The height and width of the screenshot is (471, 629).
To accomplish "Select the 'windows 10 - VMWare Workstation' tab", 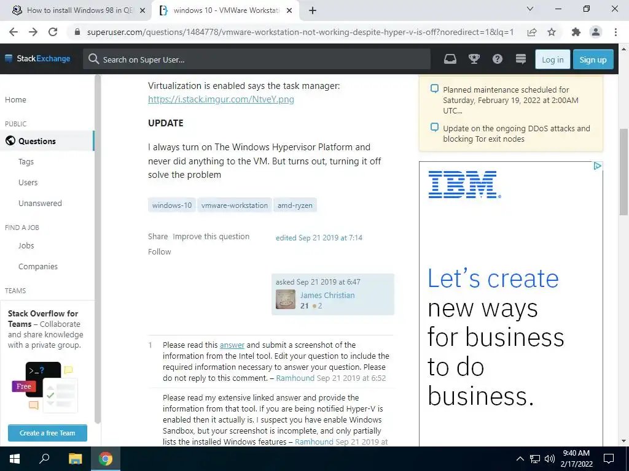I will [225, 10].
